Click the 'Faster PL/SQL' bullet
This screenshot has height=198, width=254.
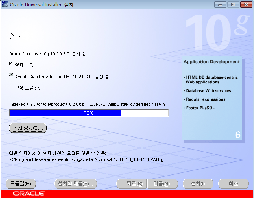click(199, 108)
